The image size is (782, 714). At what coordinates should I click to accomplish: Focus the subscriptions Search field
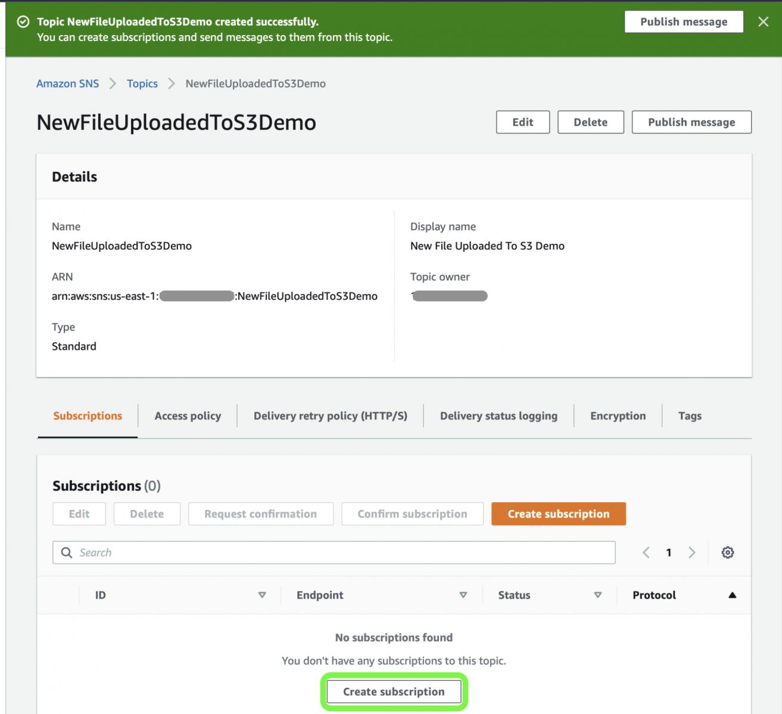click(x=334, y=553)
